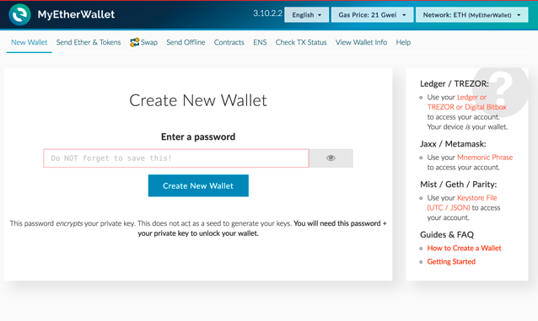
Task: Click the Create New Wallet heading
Action: (198, 100)
